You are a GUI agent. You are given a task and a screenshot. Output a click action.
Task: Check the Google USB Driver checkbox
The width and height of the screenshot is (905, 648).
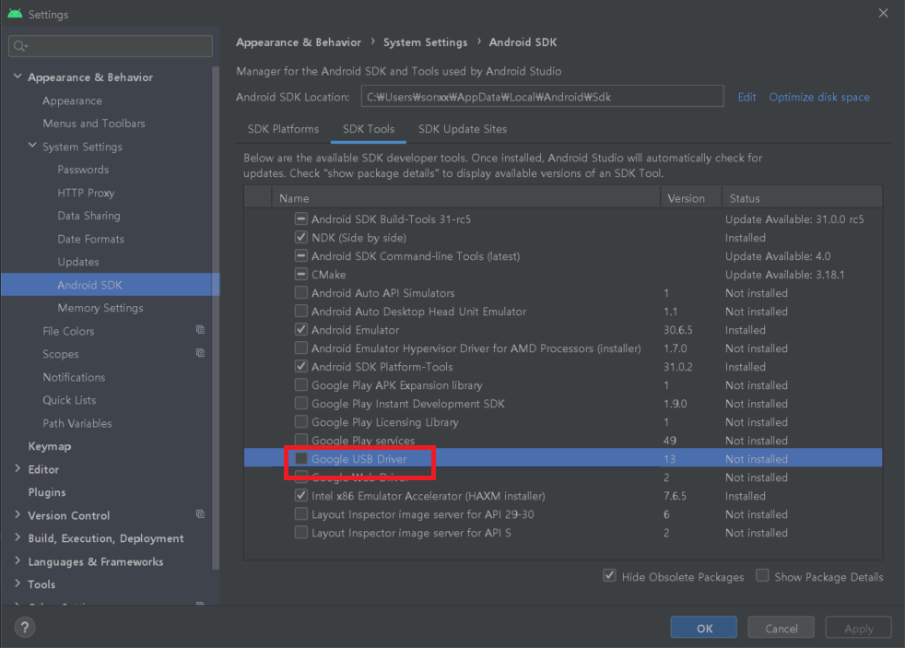click(300, 459)
